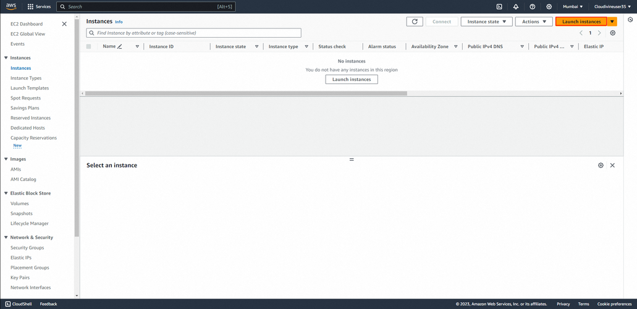Open EC2 Dashboard in sidebar
637x309 pixels.
click(27, 24)
